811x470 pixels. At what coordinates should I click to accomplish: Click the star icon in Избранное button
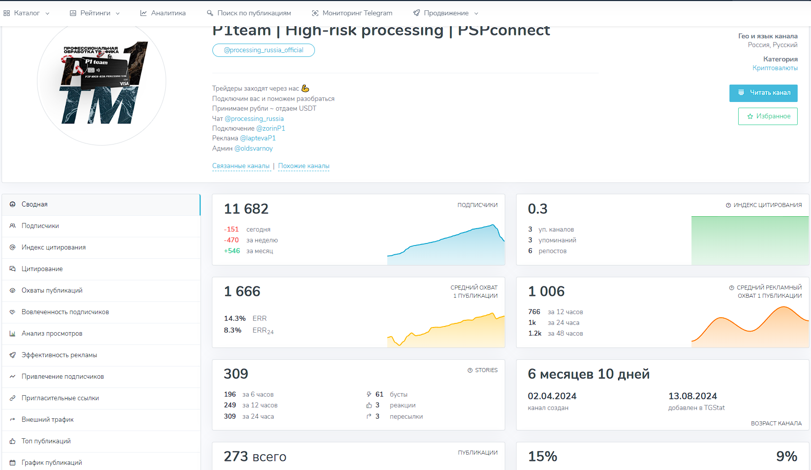[750, 116]
